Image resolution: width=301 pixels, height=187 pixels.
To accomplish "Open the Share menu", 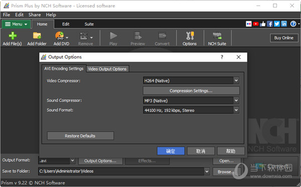I will 35,14.
